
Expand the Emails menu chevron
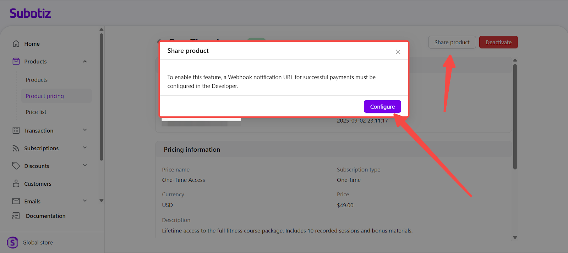pyautogui.click(x=85, y=201)
